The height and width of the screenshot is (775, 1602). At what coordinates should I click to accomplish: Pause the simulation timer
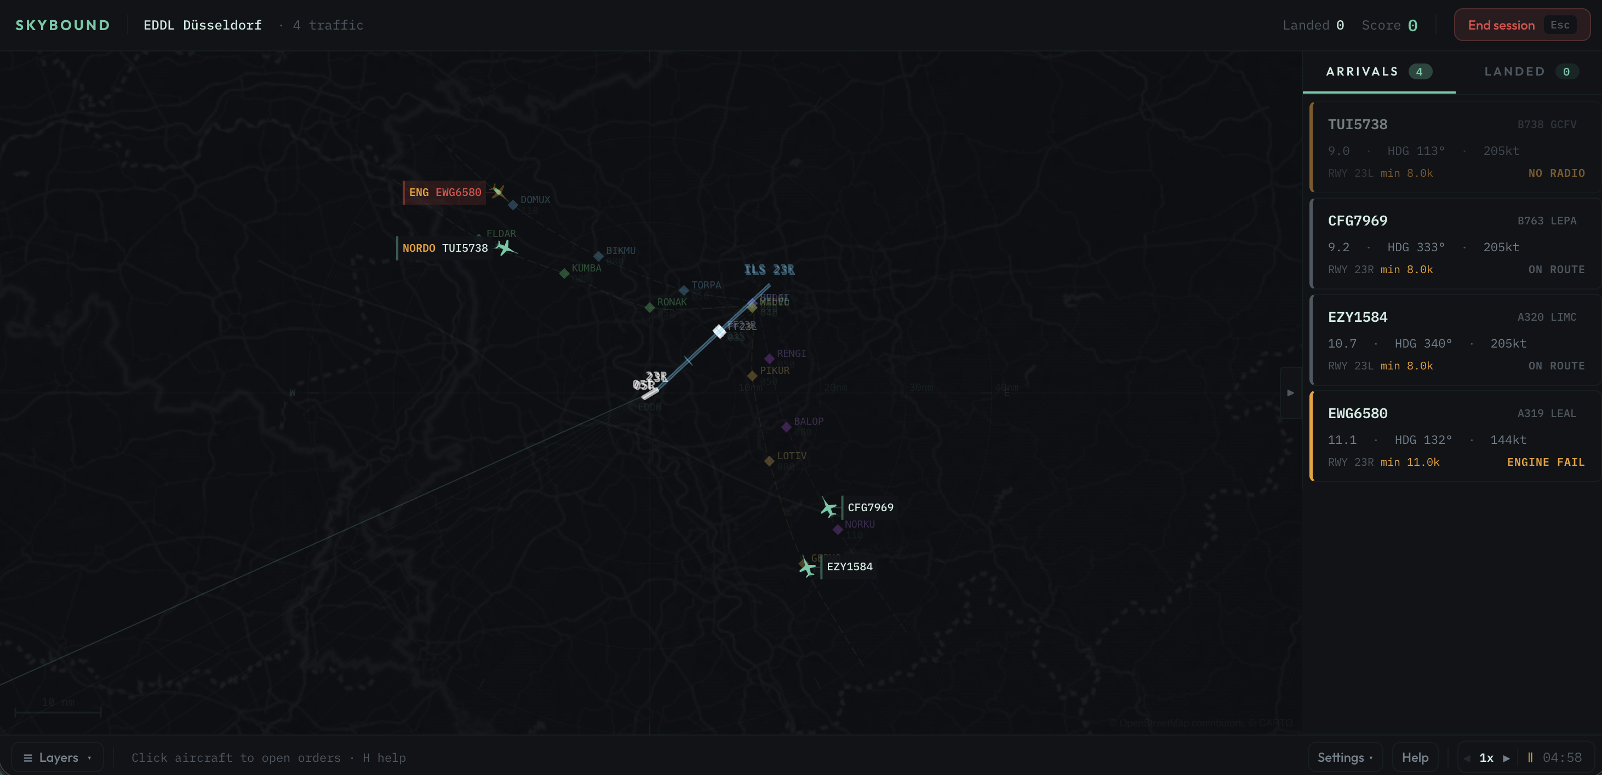pos(1530,757)
